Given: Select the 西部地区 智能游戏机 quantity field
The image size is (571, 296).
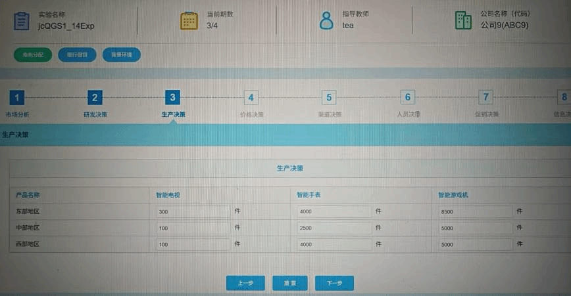Looking at the screenshot, I should tap(475, 244).
